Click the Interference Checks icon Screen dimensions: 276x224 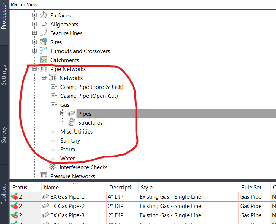[x=53, y=166]
